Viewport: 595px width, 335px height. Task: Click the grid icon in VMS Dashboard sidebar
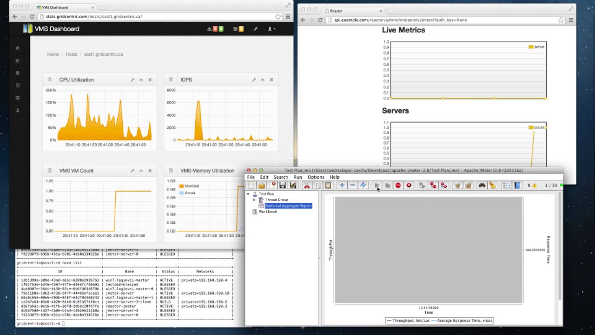[x=18, y=60]
